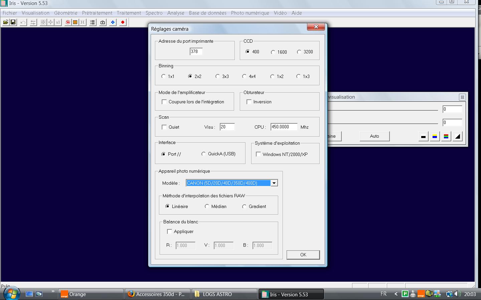The height and width of the screenshot is (300, 481).
Task: Click the Firefox Accessoires 350d taskbar button
Action: click(158, 294)
